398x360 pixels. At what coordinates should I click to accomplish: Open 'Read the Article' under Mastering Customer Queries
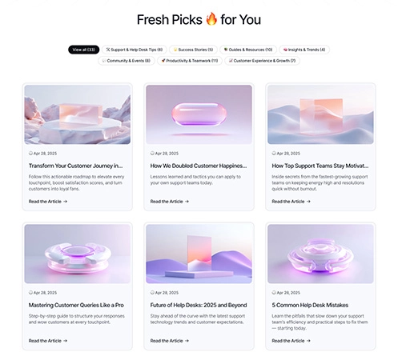pos(48,341)
